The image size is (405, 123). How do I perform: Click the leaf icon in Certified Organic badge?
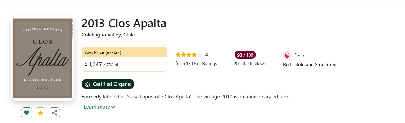pyautogui.click(x=87, y=84)
